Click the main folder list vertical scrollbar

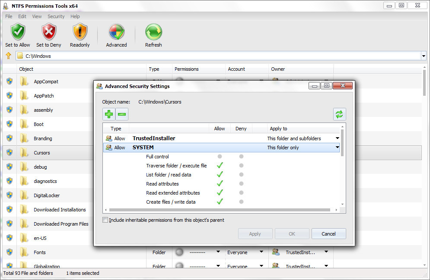coord(424,83)
